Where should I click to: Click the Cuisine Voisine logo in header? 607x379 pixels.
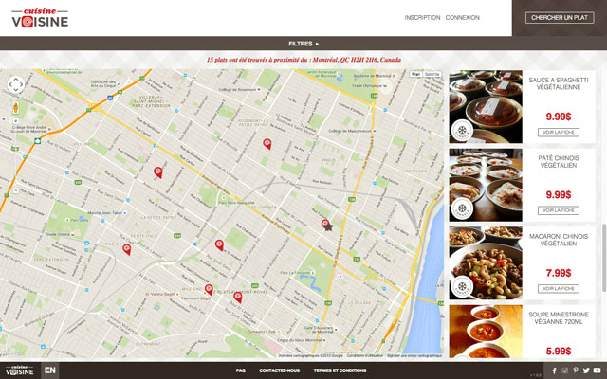40,18
